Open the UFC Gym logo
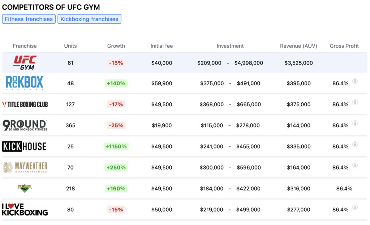The height and width of the screenshot is (225, 370). click(x=25, y=63)
